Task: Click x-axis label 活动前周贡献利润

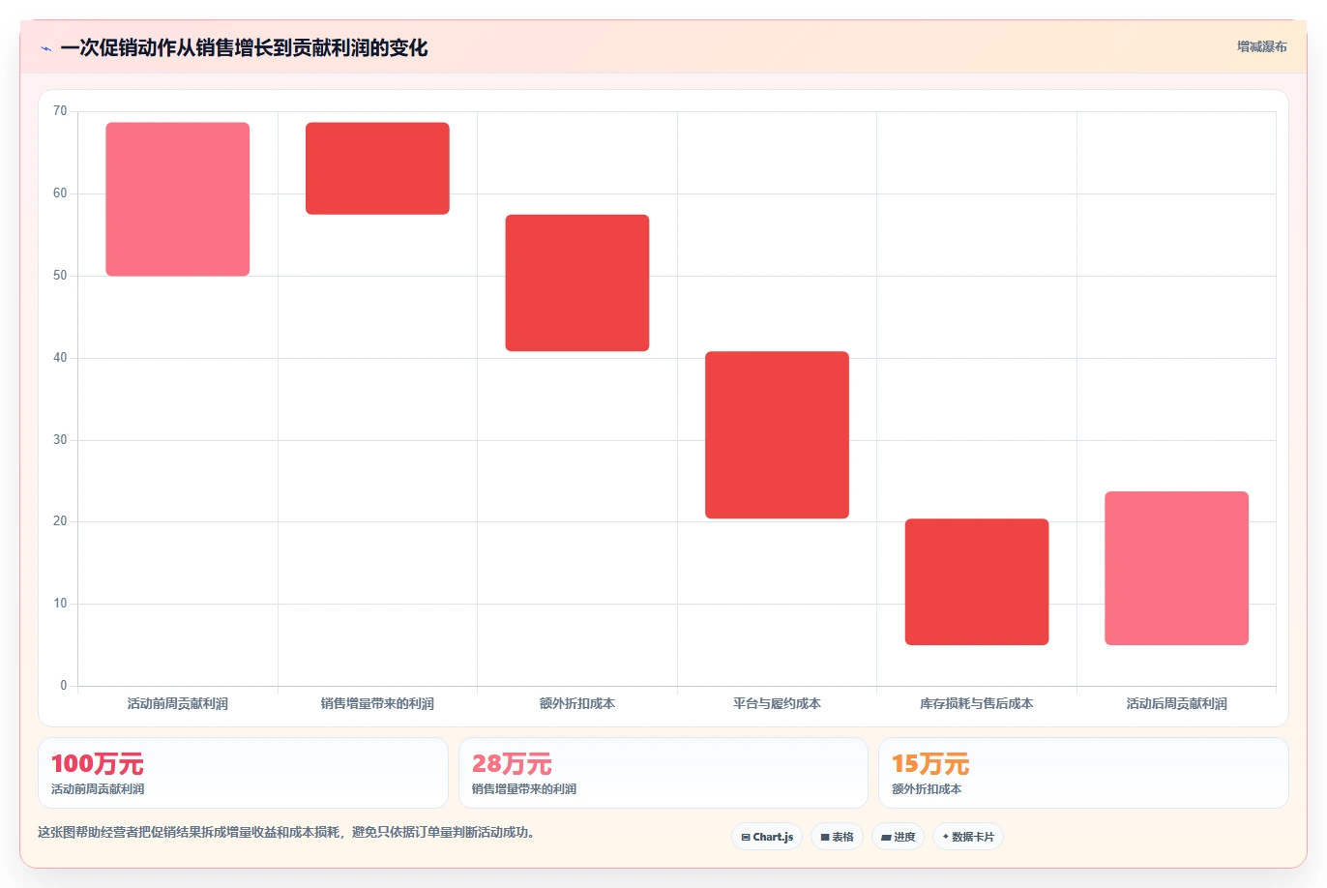Action: (178, 703)
